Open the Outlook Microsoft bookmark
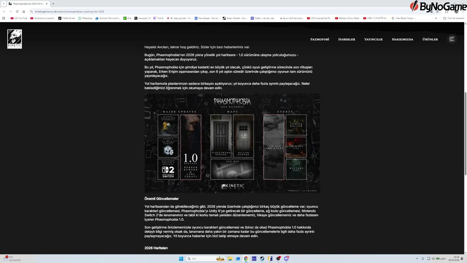 tap(108, 18)
